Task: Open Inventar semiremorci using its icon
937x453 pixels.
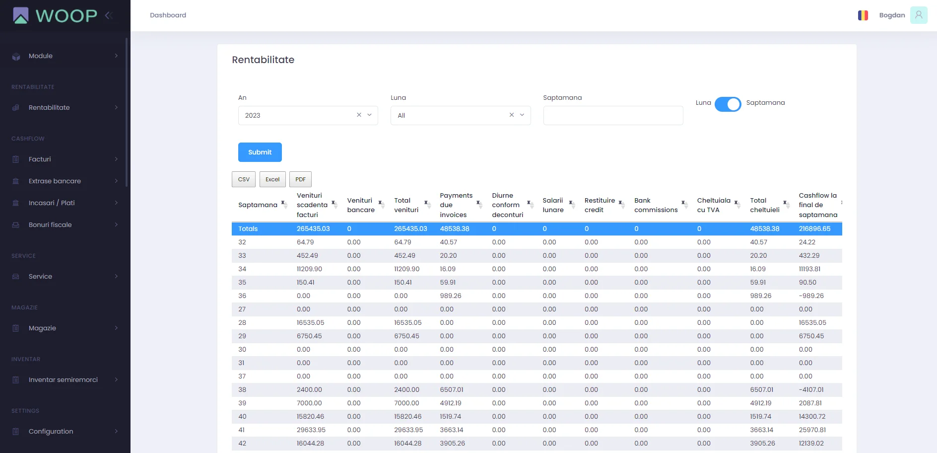Action: pyautogui.click(x=15, y=379)
